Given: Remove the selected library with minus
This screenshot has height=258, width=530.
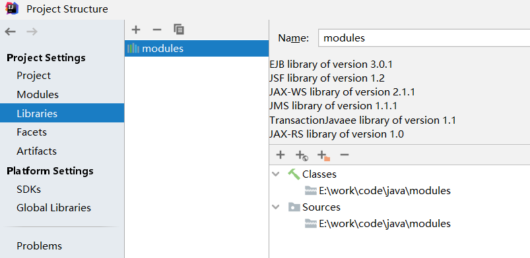Looking at the screenshot, I should [157, 30].
